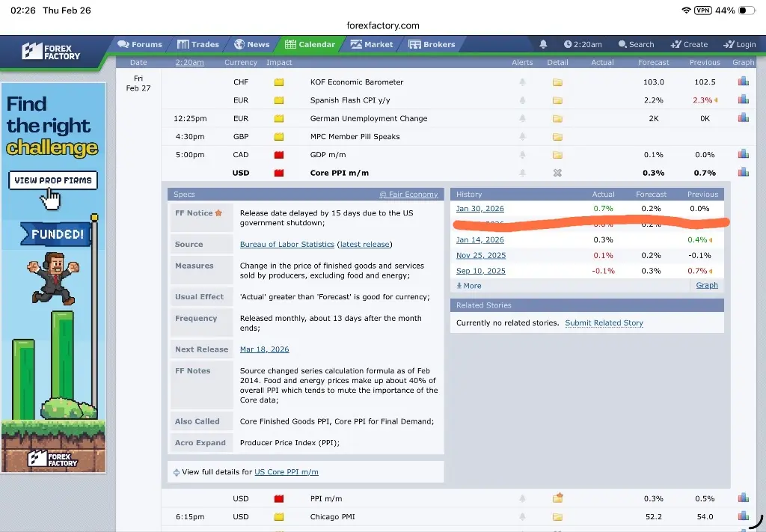Image resolution: width=766 pixels, height=532 pixels.
Task: Open the latest release link
Action: tap(364, 244)
